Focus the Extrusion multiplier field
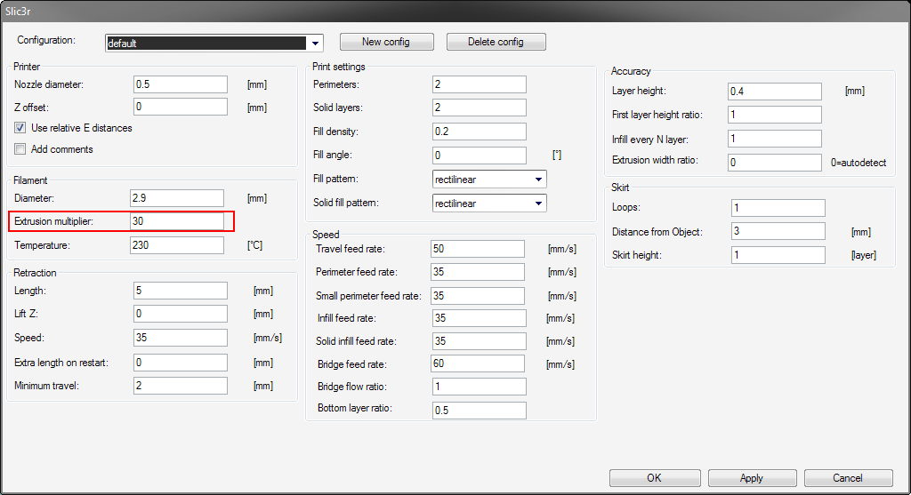Screen dimensions: 911x495 tap(177, 221)
